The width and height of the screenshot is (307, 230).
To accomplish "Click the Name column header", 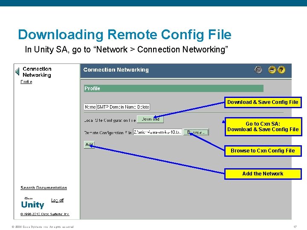I will pyautogui.click(x=90, y=107).
